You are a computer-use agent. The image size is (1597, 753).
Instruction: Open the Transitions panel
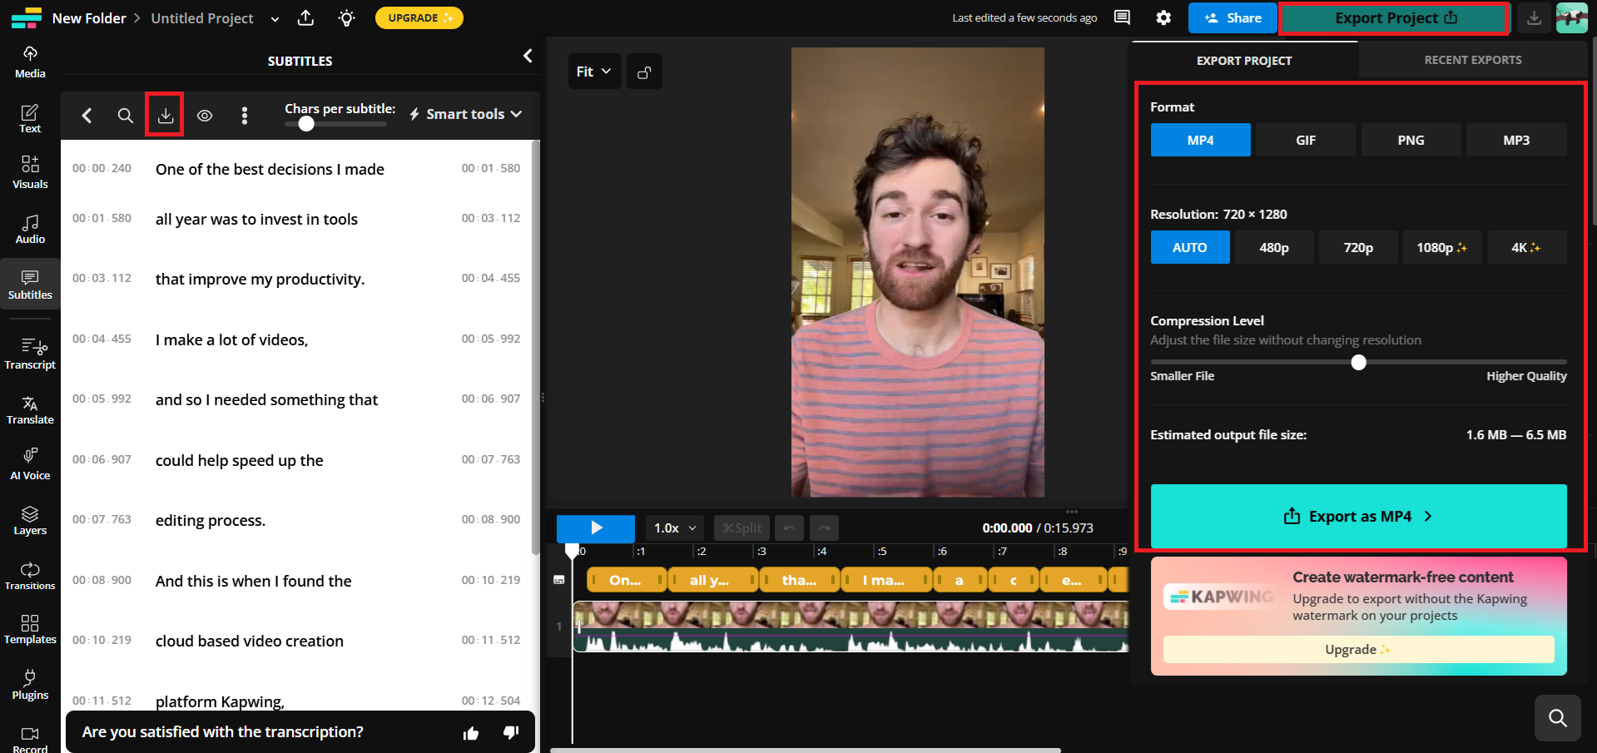point(30,575)
